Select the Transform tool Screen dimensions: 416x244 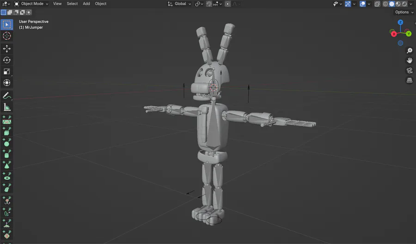point(7,83)
